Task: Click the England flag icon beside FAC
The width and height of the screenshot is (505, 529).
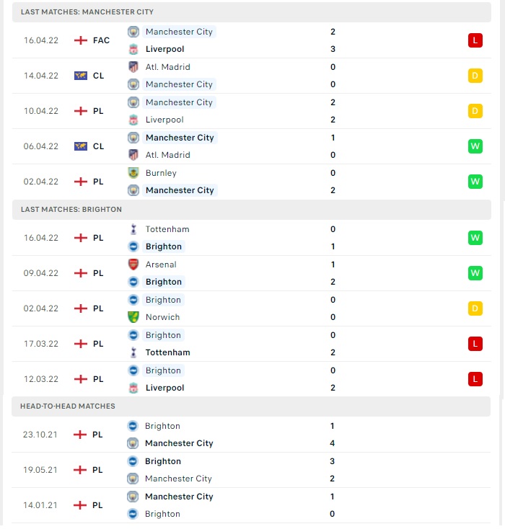Action: (x=81, y=40)
